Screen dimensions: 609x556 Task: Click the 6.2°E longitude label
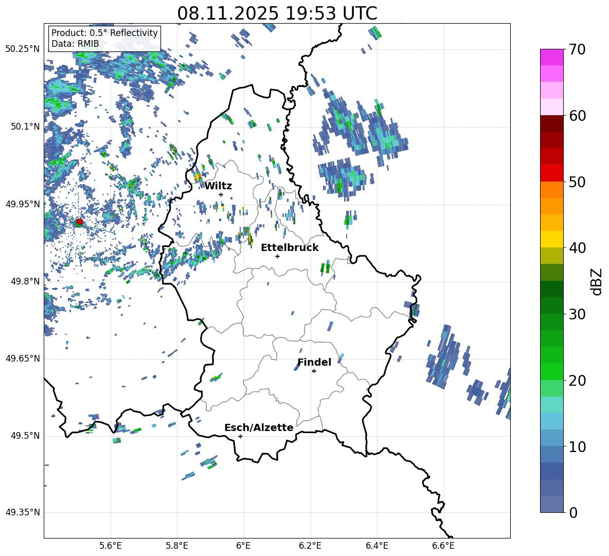pos(310,546)
